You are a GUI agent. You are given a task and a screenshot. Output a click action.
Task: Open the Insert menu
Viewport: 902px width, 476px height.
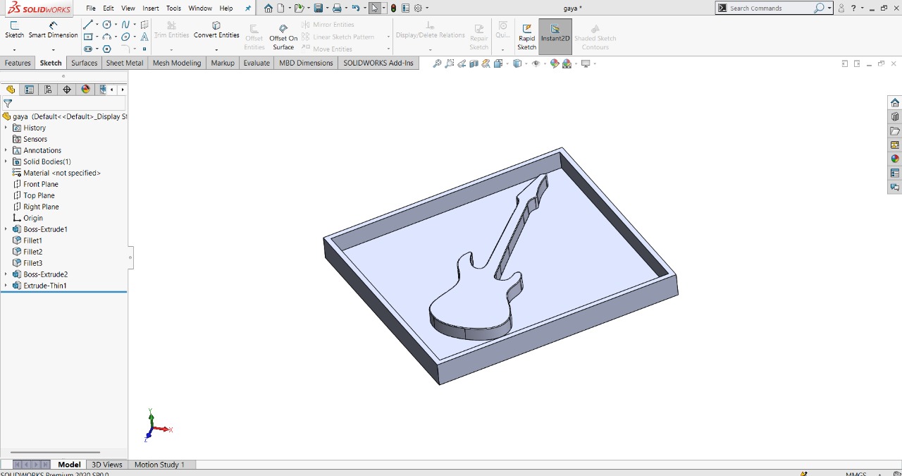[x=151, y=8]
